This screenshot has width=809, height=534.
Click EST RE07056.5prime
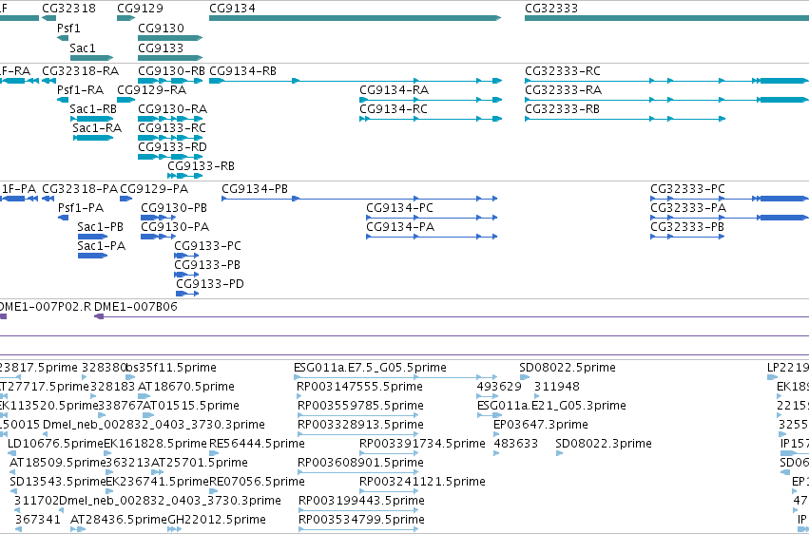[213, 492]
